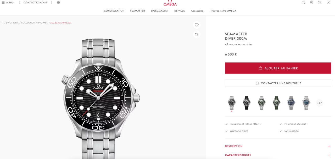Open the language globe icon
The height and width of the screenshot is (159, 335).
(58, 3)
